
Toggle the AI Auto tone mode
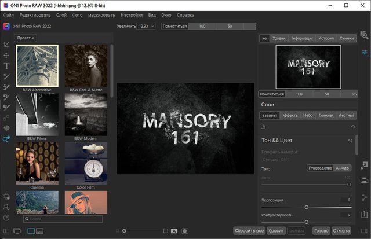342,168
